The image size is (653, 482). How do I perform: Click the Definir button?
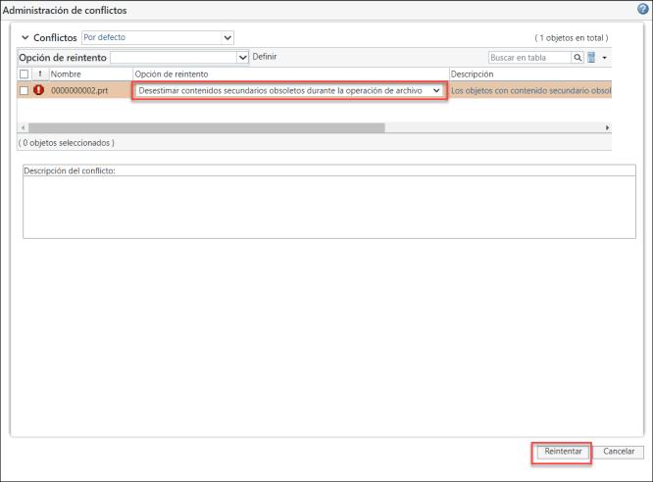[x=265, y=57]
